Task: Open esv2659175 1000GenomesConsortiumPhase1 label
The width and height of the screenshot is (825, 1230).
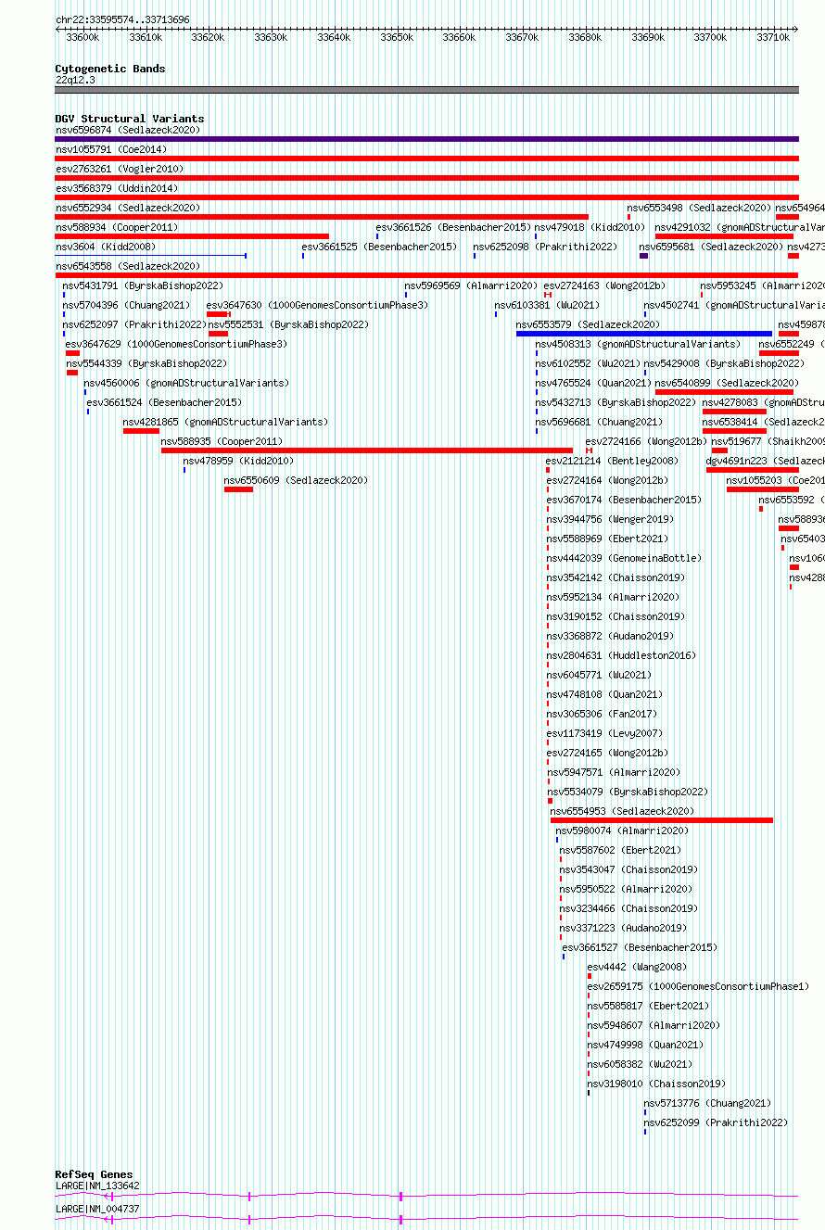Action: 697,986
